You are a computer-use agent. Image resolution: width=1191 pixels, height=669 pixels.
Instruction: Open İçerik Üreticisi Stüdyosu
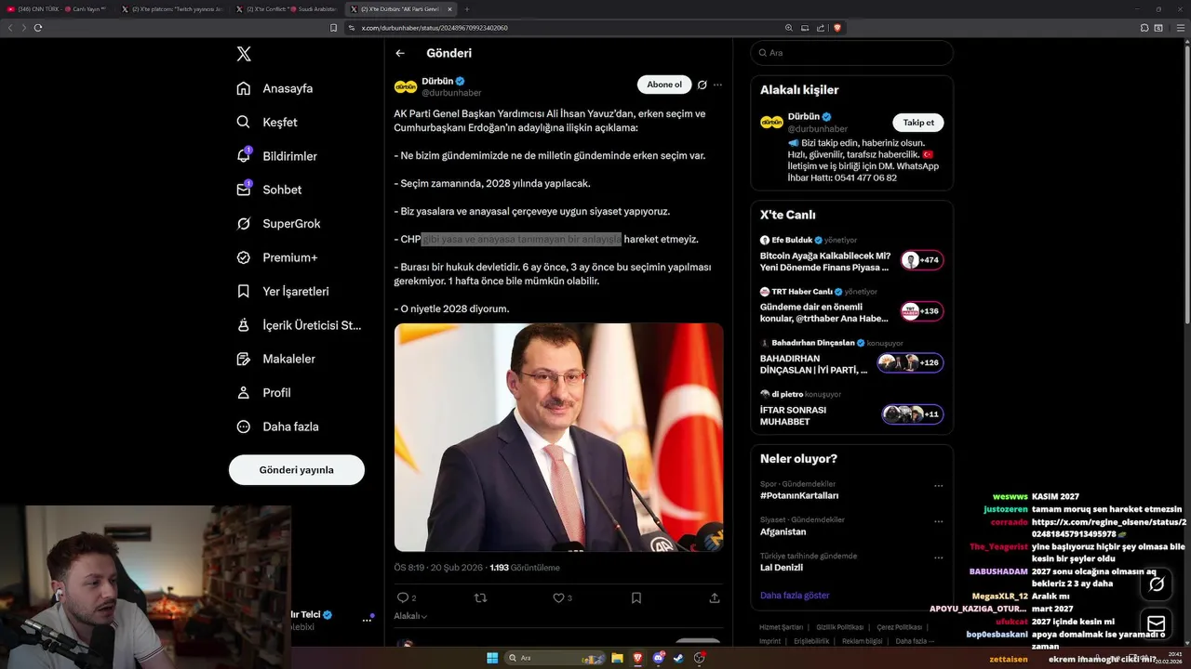point(299,325)
